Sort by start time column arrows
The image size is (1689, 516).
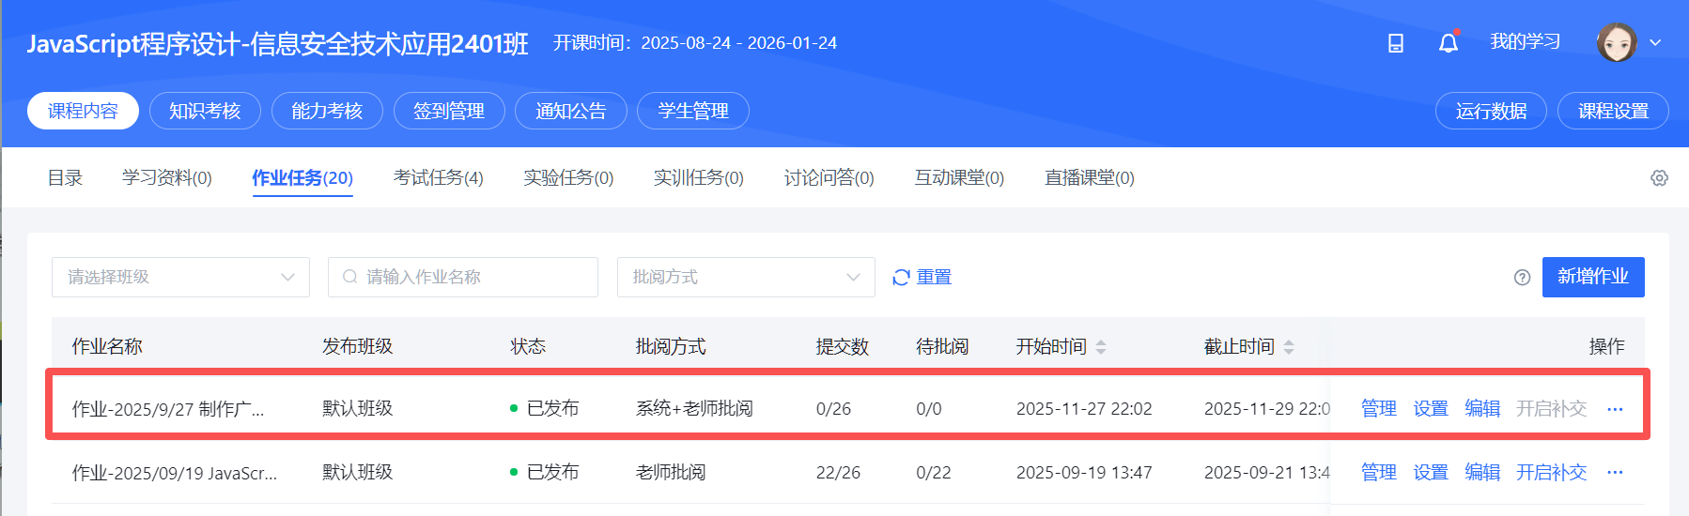[x=1101, y=347]
